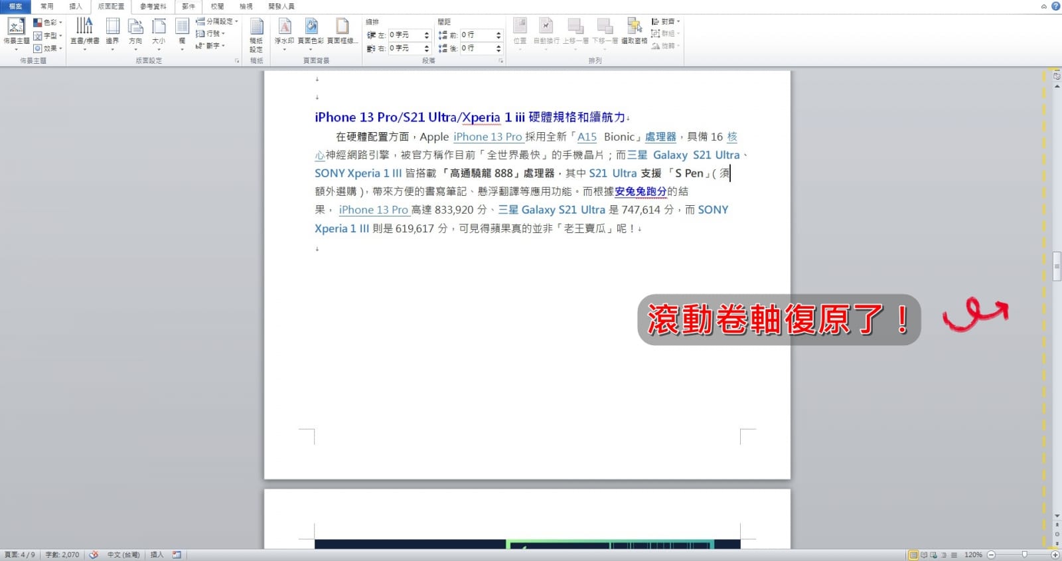The width and height of the screenshot is (1062, 561).
Task: Follow the '處理器' hyperlink after Bionic
Action: coord(660,137)
